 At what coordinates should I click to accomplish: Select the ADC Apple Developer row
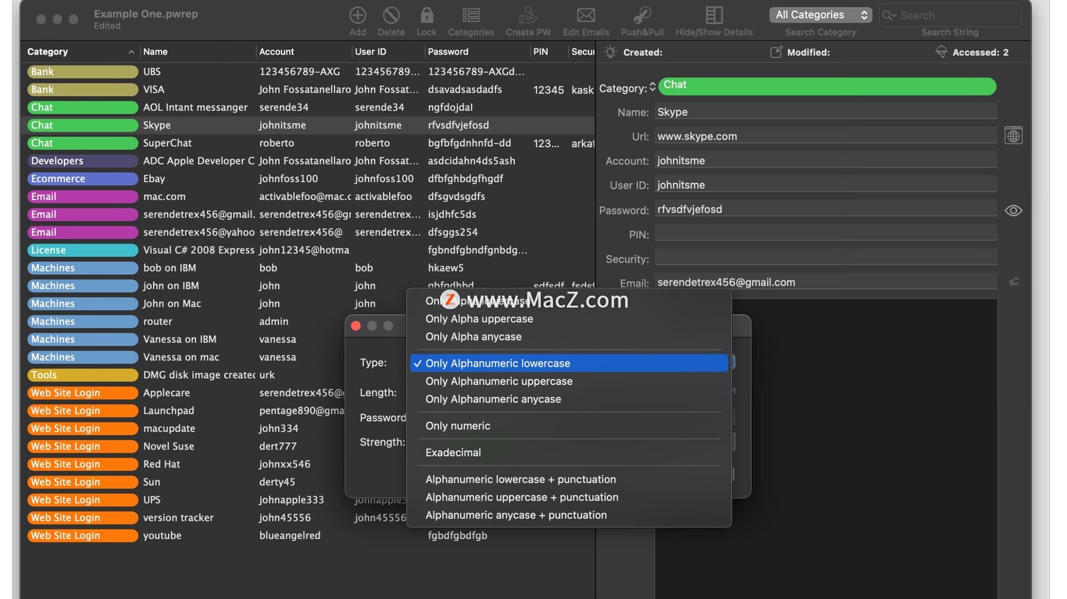[309, 161]
